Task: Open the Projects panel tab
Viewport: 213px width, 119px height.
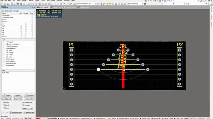Action: tap(8, 118)
